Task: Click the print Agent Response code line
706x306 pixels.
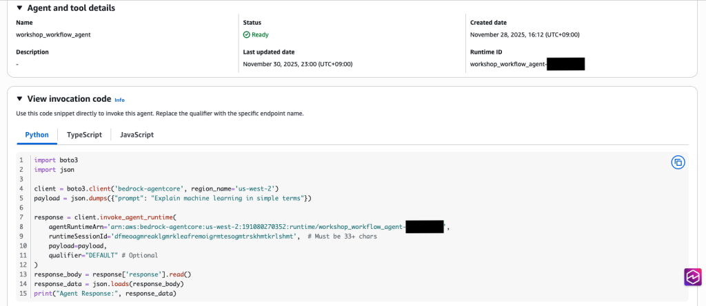Action: tap(105, 294)
